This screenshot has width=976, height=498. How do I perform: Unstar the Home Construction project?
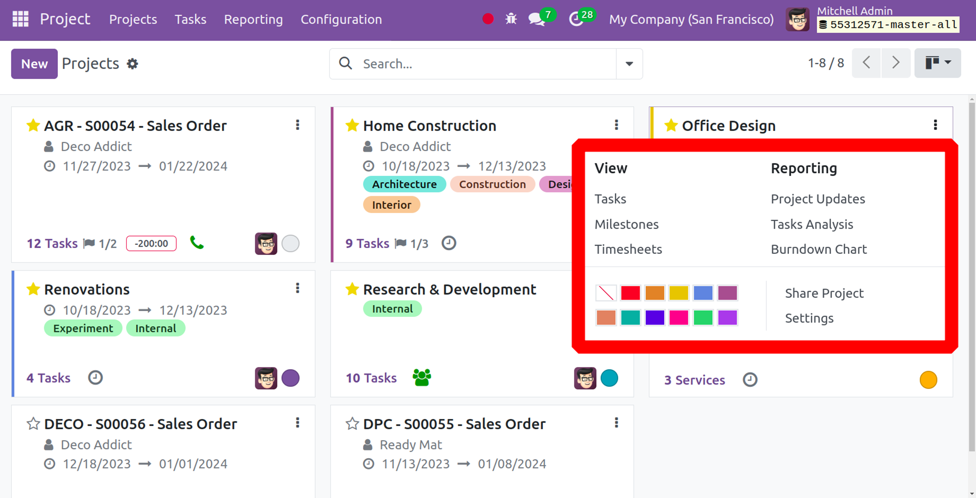[352, 126]
